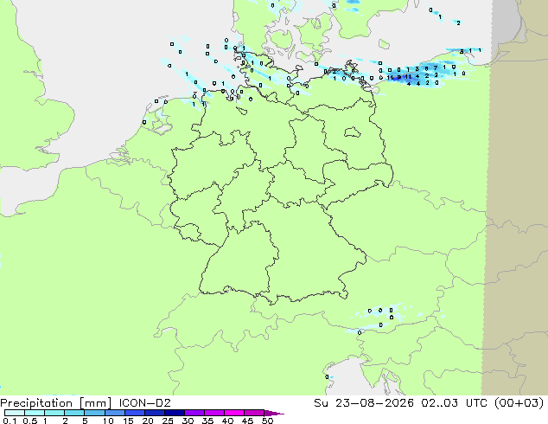548x424 pixels.
Task: Click the legend tick label '0.1'
Action: pos(10,421)
